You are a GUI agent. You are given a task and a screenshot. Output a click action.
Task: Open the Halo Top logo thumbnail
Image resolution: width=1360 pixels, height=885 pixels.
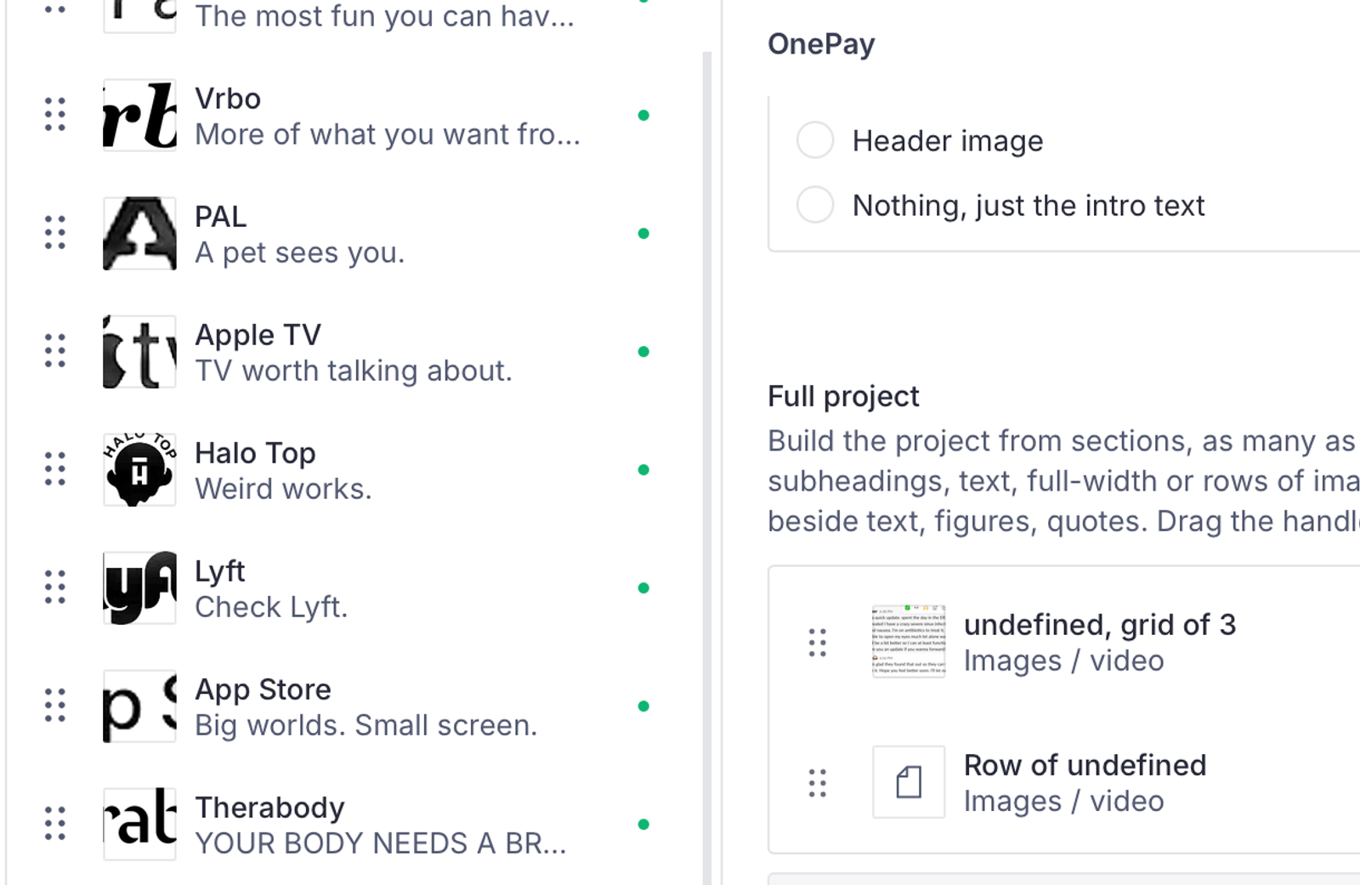tap(139, 469)
